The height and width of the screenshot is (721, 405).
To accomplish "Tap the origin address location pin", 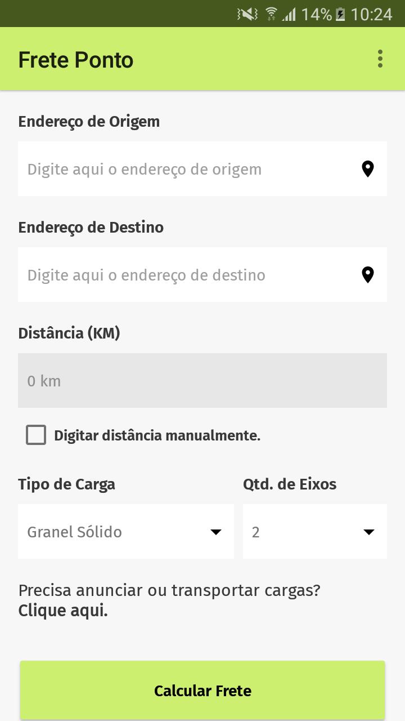I will coord(367,169).
